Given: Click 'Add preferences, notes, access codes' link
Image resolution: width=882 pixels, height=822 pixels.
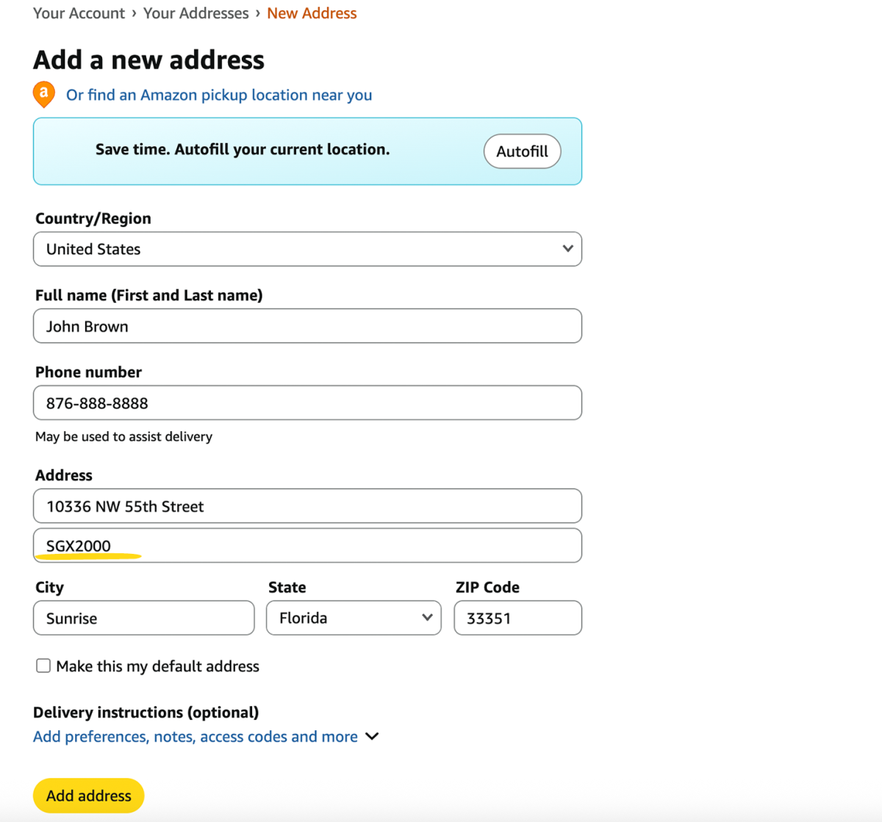Looking at the screenshot, I should [196, 736].
